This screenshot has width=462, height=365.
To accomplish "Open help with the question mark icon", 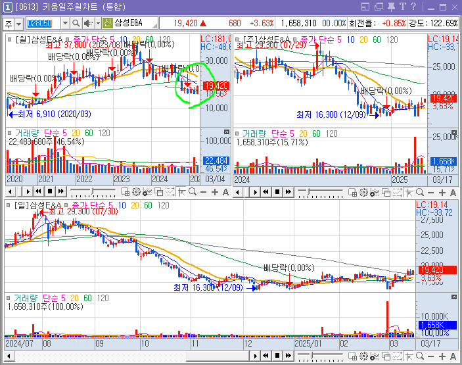I will click(413, 7).
